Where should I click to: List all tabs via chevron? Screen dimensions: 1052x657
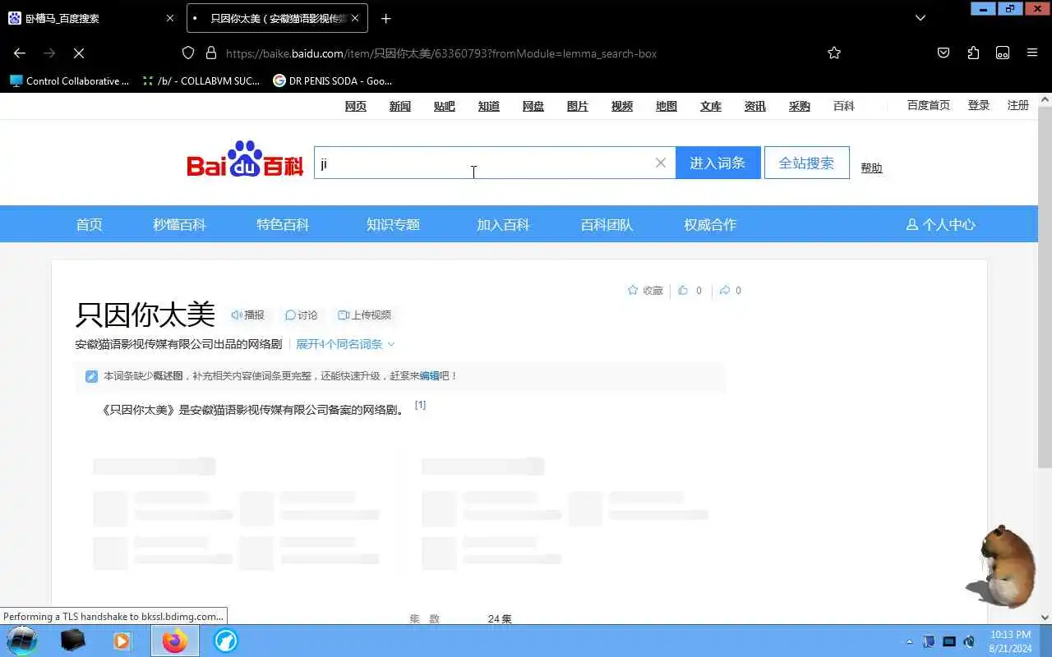(920, 18)
